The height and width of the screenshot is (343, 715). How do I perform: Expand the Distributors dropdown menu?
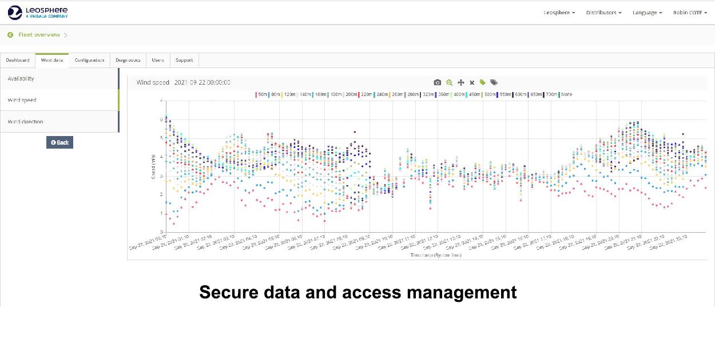(x=603, y=13)
